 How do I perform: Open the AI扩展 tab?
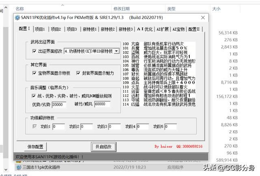[x=162, y=29]
